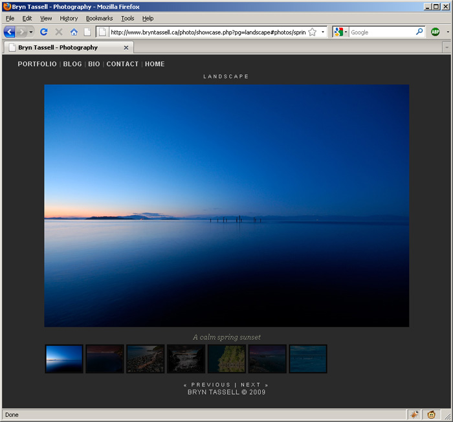Open the File menu
The width and height of the screenshot is (453, 422).
point(10,18)
